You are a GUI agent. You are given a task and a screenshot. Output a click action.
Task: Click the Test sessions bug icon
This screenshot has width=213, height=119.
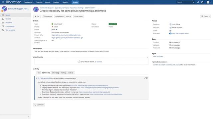[x=3, y=30]
